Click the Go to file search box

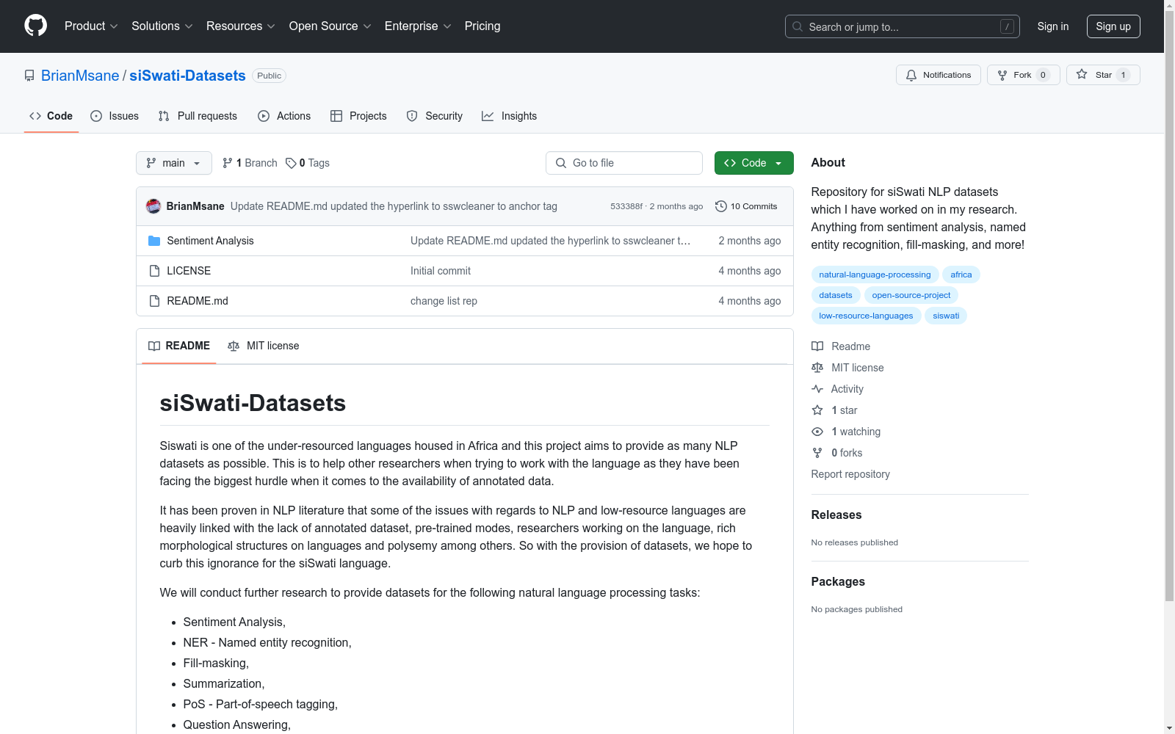coord(624,163)
